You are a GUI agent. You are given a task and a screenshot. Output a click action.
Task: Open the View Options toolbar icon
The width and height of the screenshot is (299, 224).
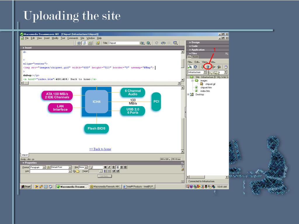pos(175,43)
